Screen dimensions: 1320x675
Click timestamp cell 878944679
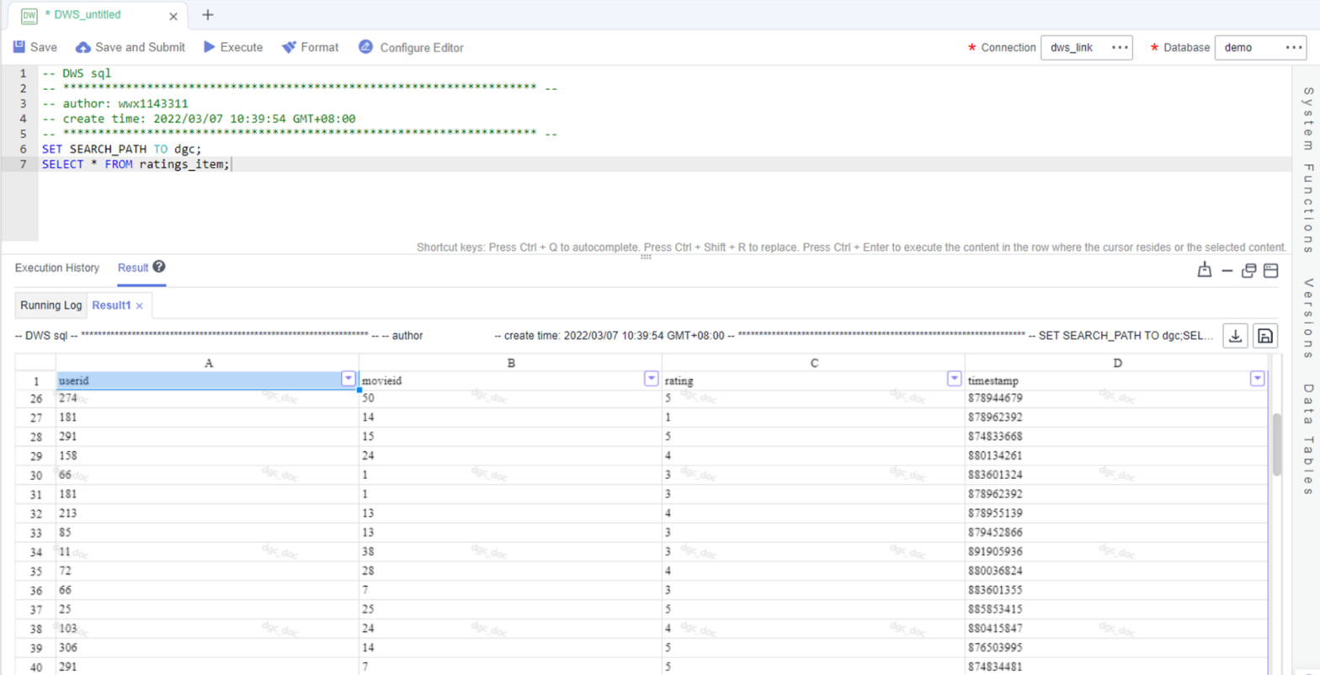coord(1117,398)
